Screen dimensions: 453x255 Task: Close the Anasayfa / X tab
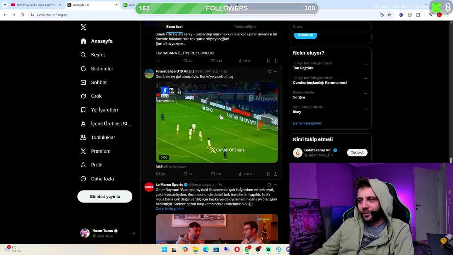point(116,5)
